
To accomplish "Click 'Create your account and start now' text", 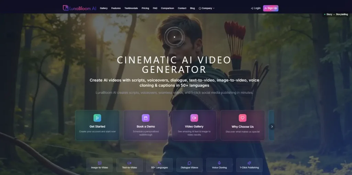I will coord(97,131).
